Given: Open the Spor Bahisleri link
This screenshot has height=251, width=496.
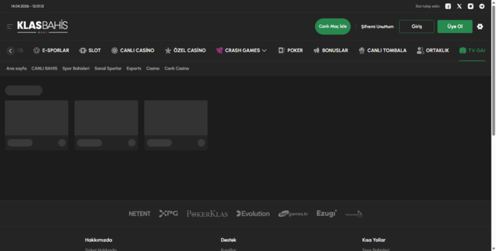Looking at the screenshot, I should [x=76, y=68].
